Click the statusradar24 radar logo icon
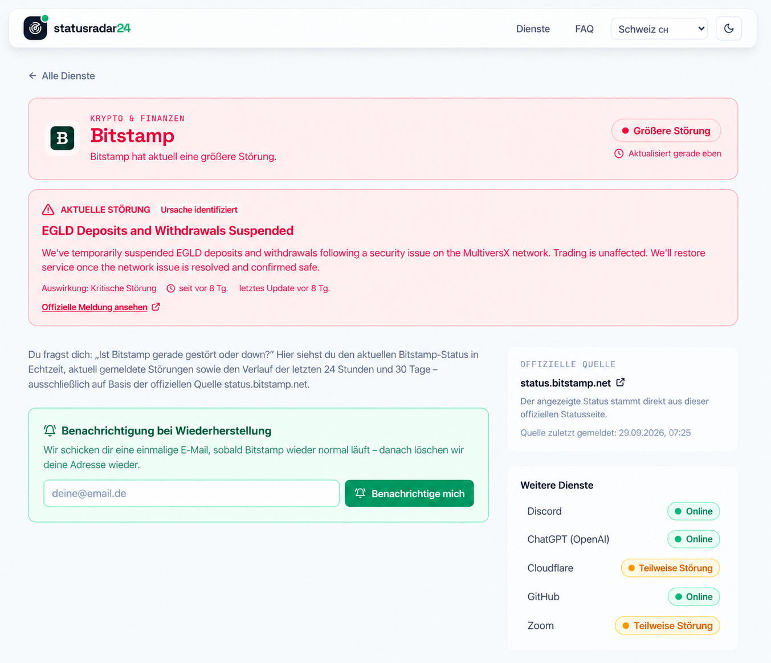 [x=35, y=28]
